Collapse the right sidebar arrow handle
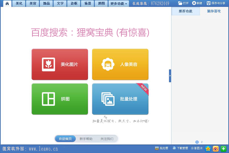Image resolution: width=229 pixels, height=153 pixels. coord(170,76)
